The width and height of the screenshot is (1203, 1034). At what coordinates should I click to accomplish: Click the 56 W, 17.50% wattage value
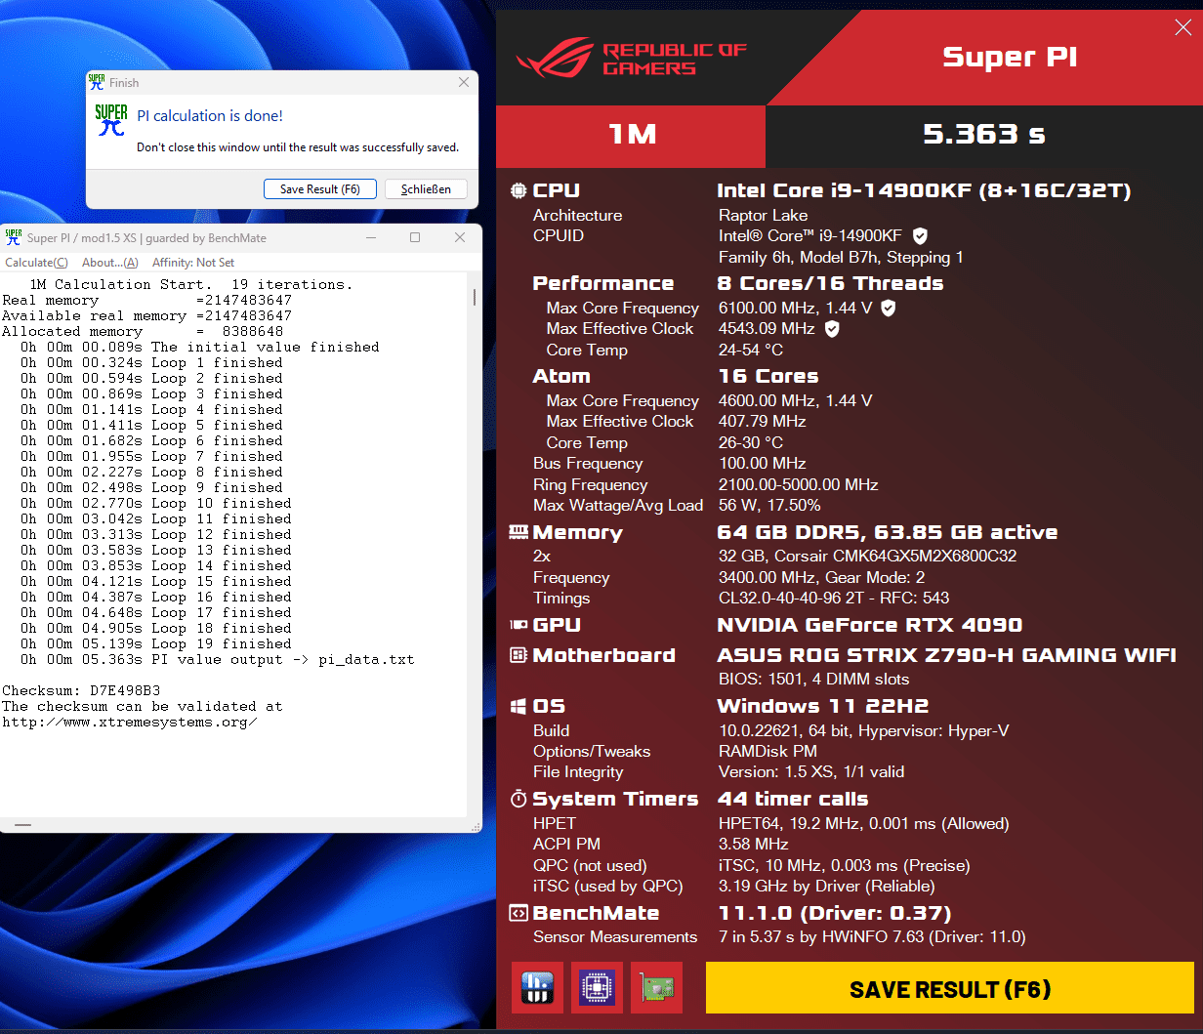point(769,506)
